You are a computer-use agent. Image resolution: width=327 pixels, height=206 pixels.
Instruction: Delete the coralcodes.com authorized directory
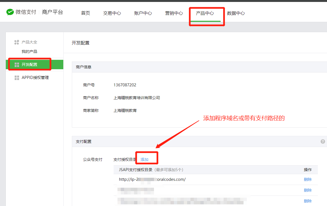[308, 179]
